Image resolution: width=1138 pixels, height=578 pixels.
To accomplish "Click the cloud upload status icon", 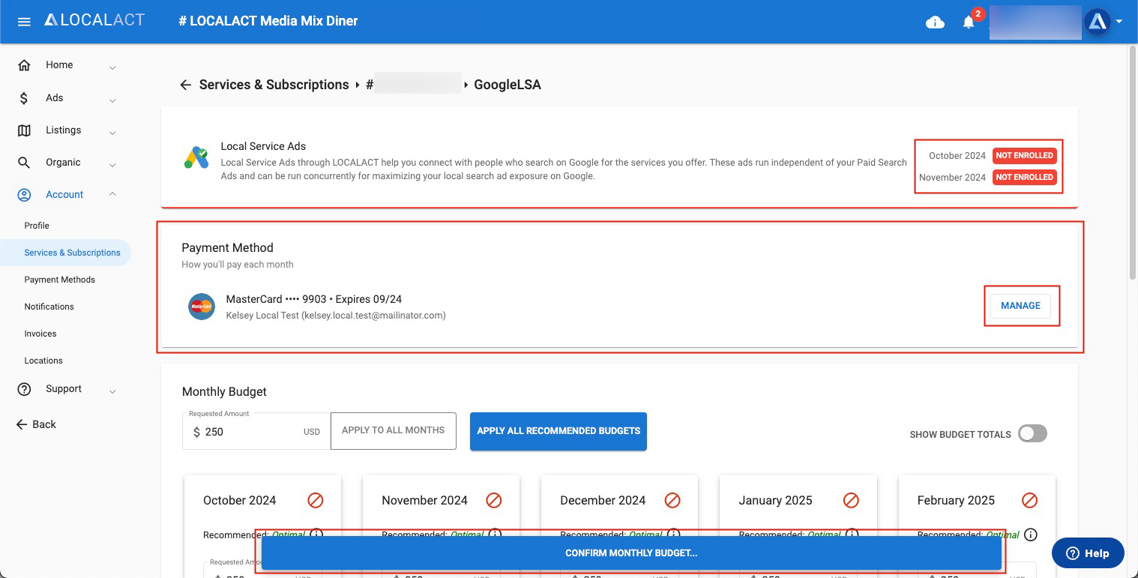I will point(935,22).
